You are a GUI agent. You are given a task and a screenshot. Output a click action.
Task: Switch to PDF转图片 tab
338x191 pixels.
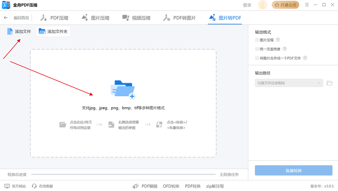coord(179,18)
